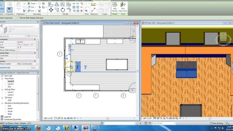Click the Trim/Extend to Corner tool
Viewport: 233px width, 131px height.
point(69,10)
